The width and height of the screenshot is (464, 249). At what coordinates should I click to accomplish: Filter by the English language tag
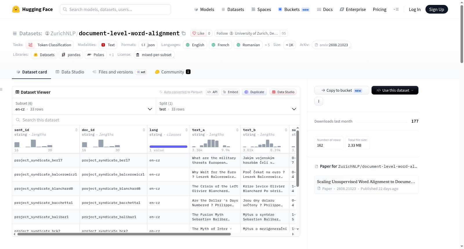(195, 45)
